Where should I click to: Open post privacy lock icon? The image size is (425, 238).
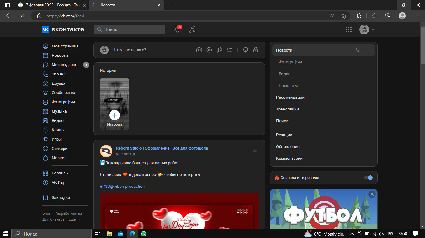(x=256, y=50)
